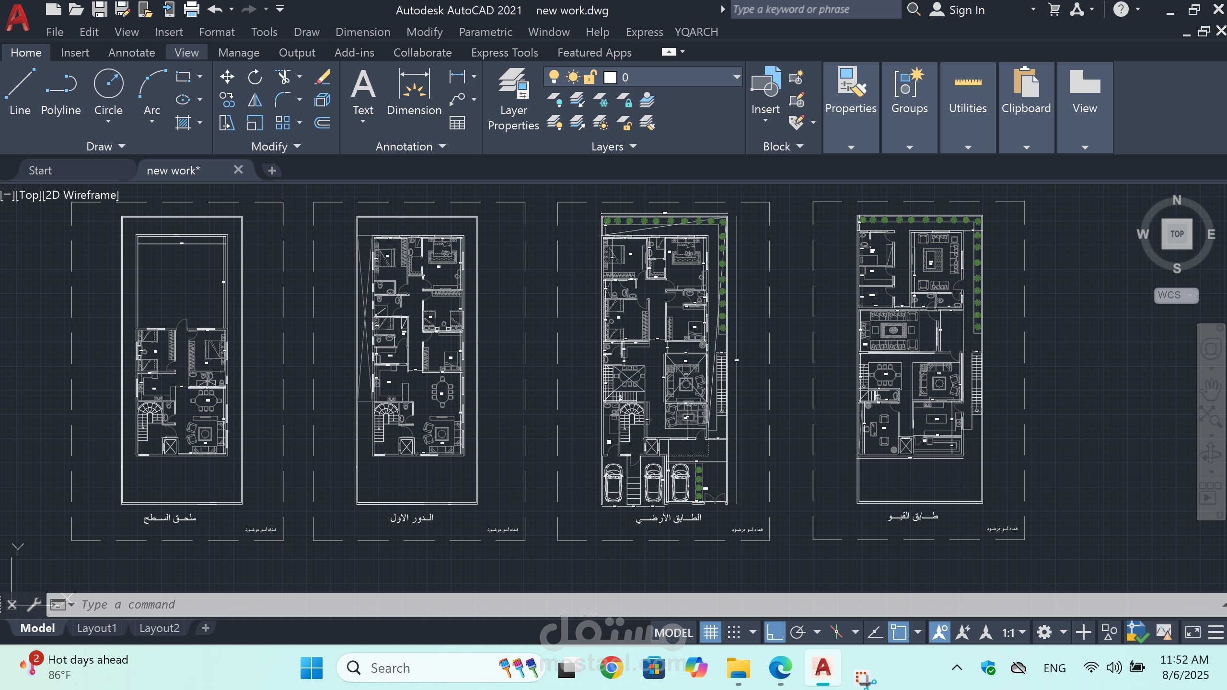Switch to the Annotate ribbon tab
The image size is (1227, 690).
pyautogui.click(x=131, y=53)
